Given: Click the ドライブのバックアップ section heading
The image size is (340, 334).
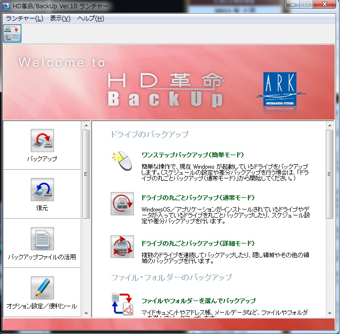Looking at the screenshot, I should tap(150, 134).
